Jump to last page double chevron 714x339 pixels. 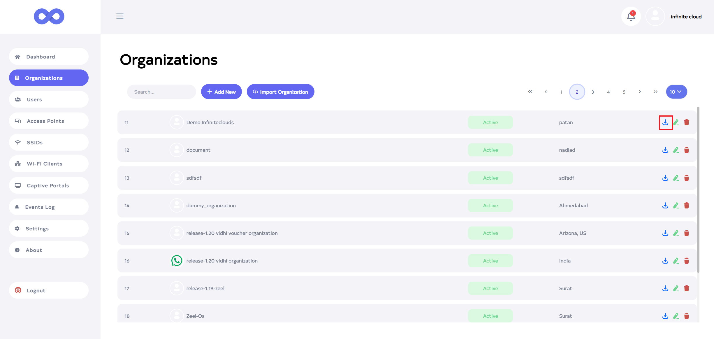click(x=655, y=92)
